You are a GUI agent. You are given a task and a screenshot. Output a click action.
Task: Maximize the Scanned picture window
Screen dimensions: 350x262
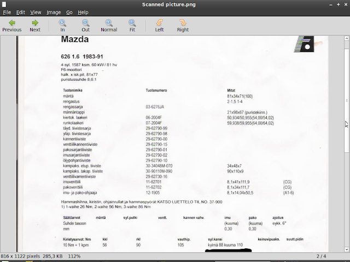tap(339, 4)
